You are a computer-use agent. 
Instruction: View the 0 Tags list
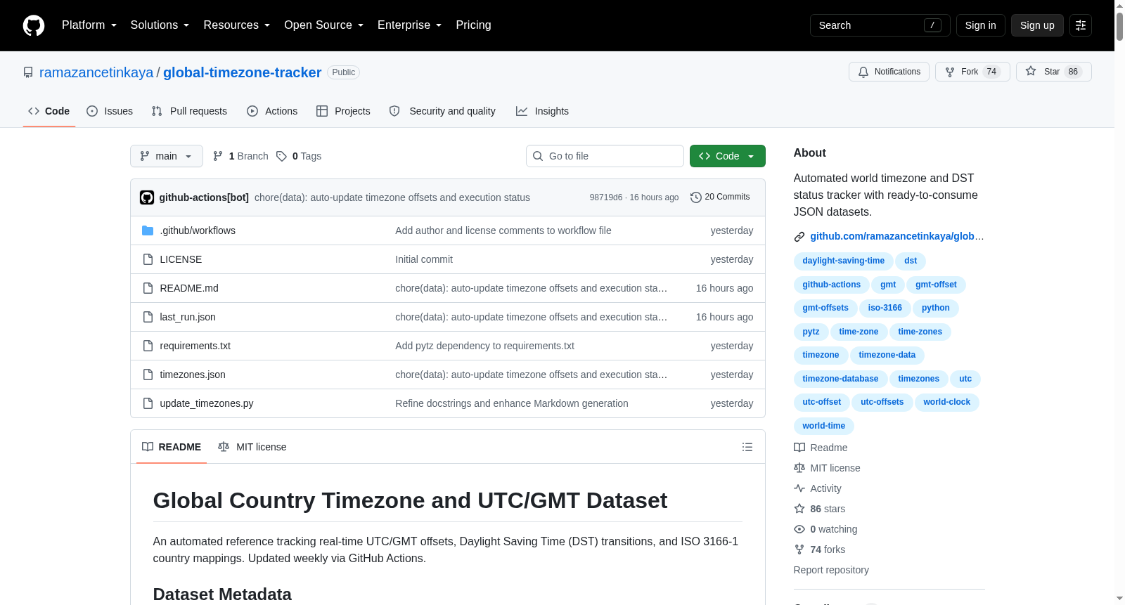299,156
